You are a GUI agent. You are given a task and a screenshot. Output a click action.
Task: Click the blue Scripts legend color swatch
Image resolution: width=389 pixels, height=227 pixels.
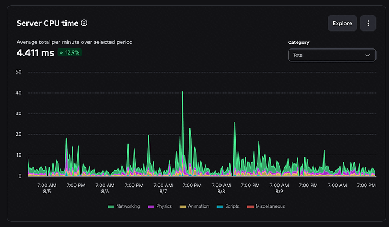tap(220, 206)
